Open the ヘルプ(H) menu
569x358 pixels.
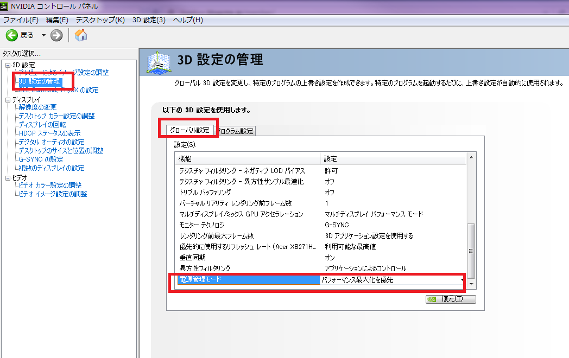point(188,20)
